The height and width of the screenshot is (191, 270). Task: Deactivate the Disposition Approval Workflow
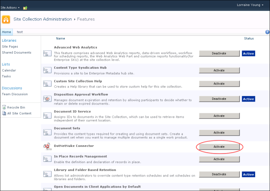219,99
